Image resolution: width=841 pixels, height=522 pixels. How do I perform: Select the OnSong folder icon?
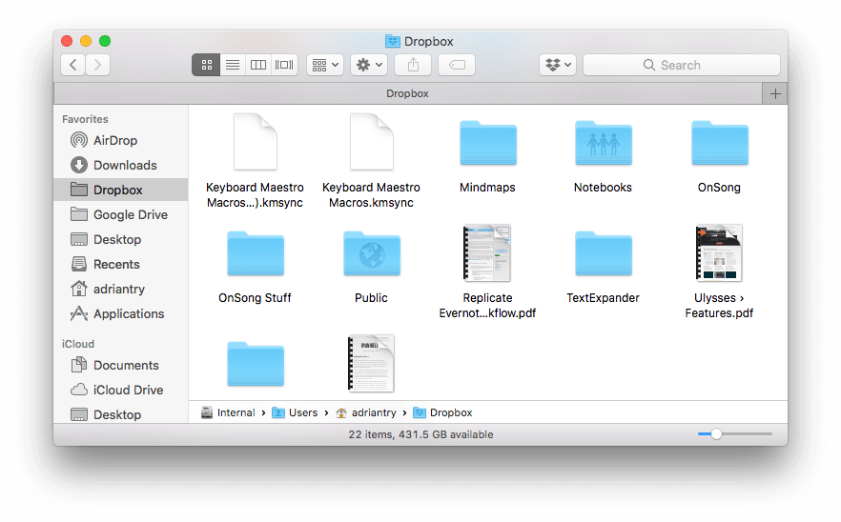click(x=720, y=143)
